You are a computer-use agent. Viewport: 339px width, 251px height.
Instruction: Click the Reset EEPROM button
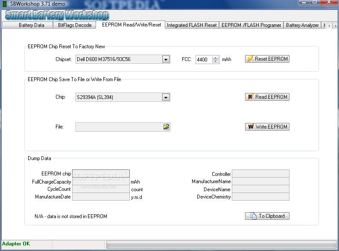(267, 59)
